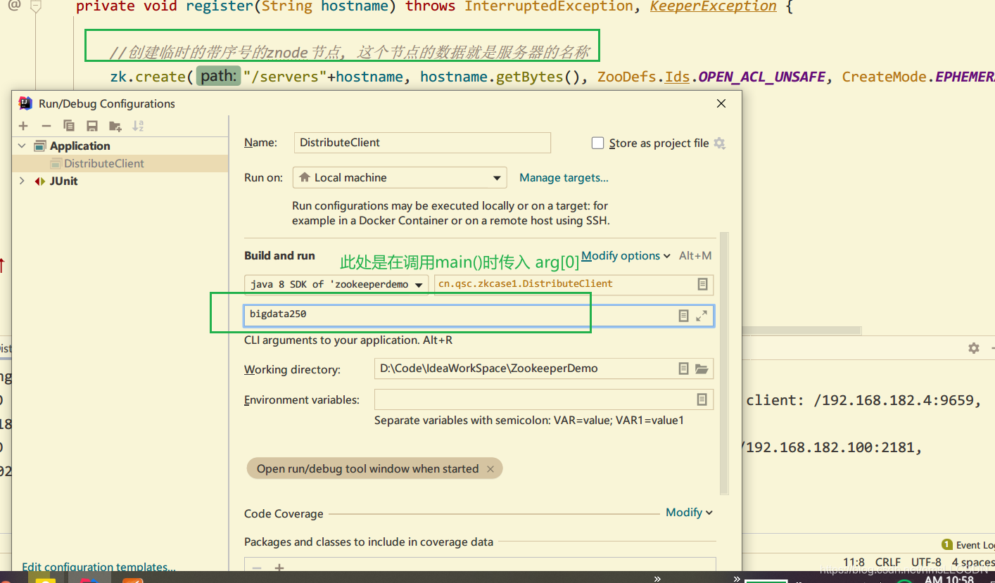Open run tool window gear settings
The image size is (995, 583).
pos(974,348)
